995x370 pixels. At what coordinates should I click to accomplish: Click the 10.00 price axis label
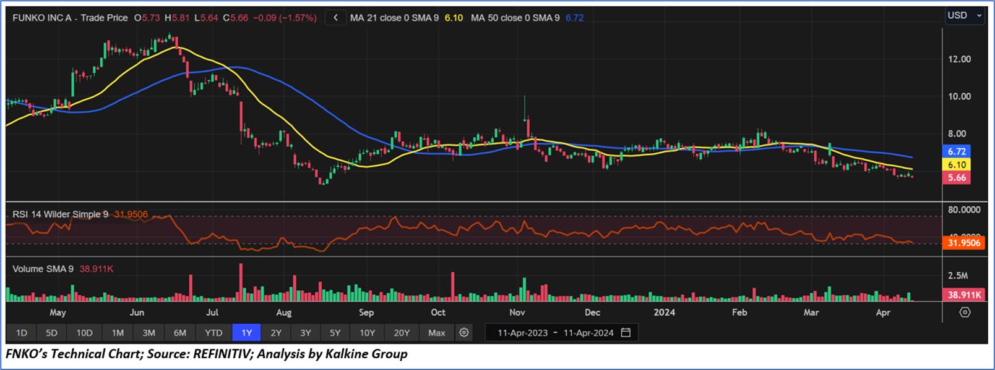click(960, 96)
